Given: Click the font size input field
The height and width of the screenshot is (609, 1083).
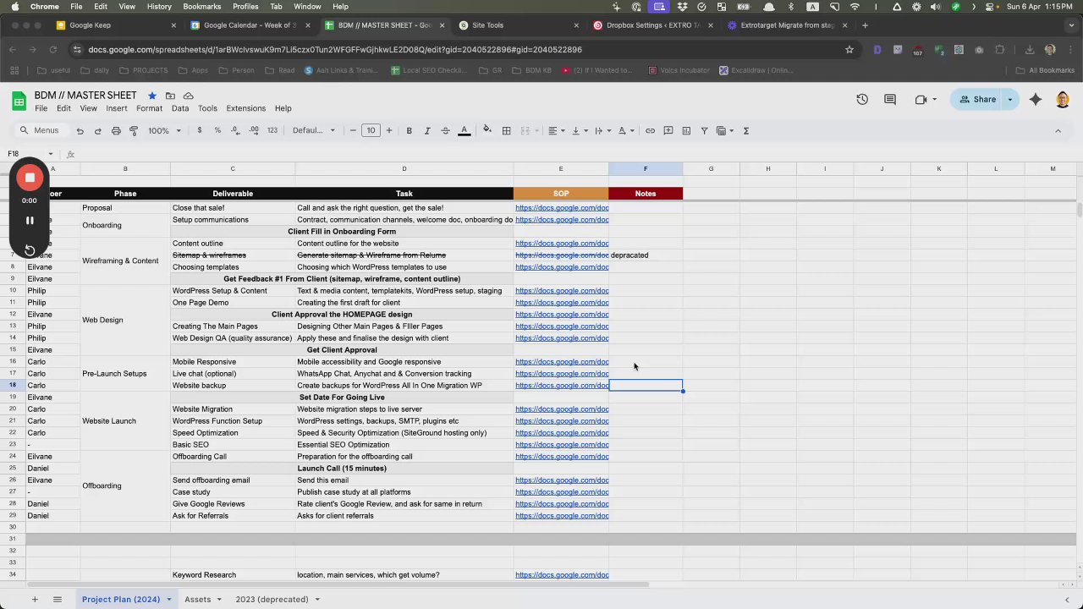Looking at the screenshot, I should (371, 131).
